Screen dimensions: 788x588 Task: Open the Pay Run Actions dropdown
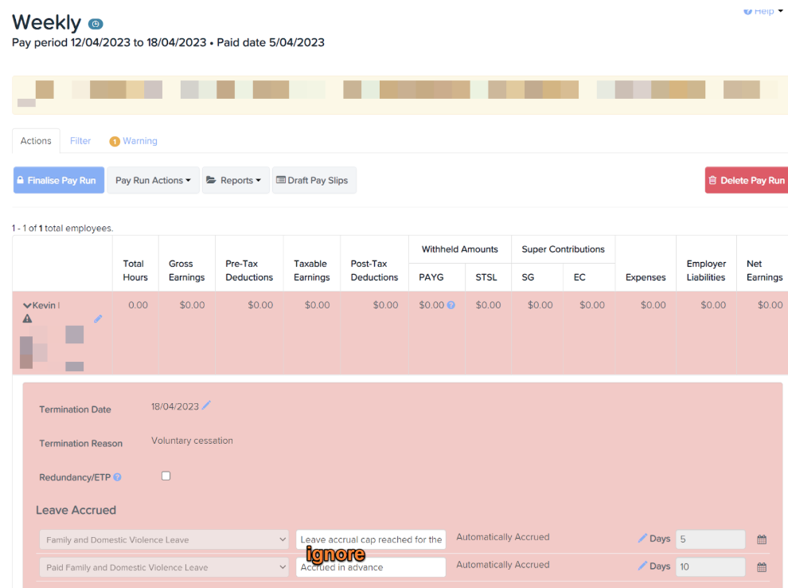(x=153, y=180)
